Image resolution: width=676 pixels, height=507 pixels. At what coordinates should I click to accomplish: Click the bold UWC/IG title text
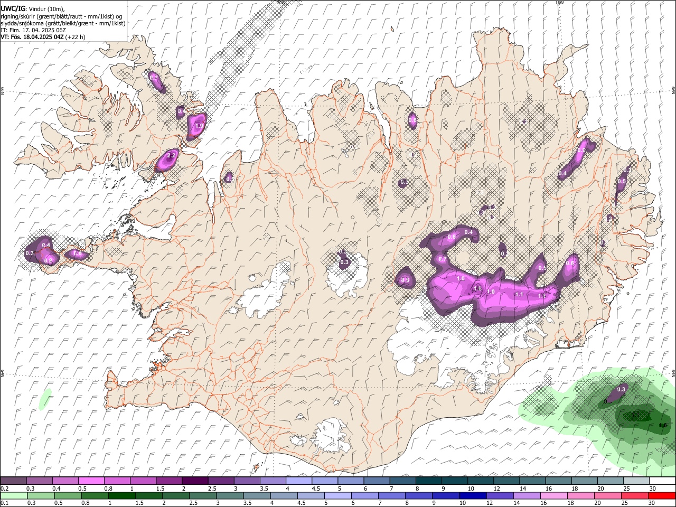point(13,8)
